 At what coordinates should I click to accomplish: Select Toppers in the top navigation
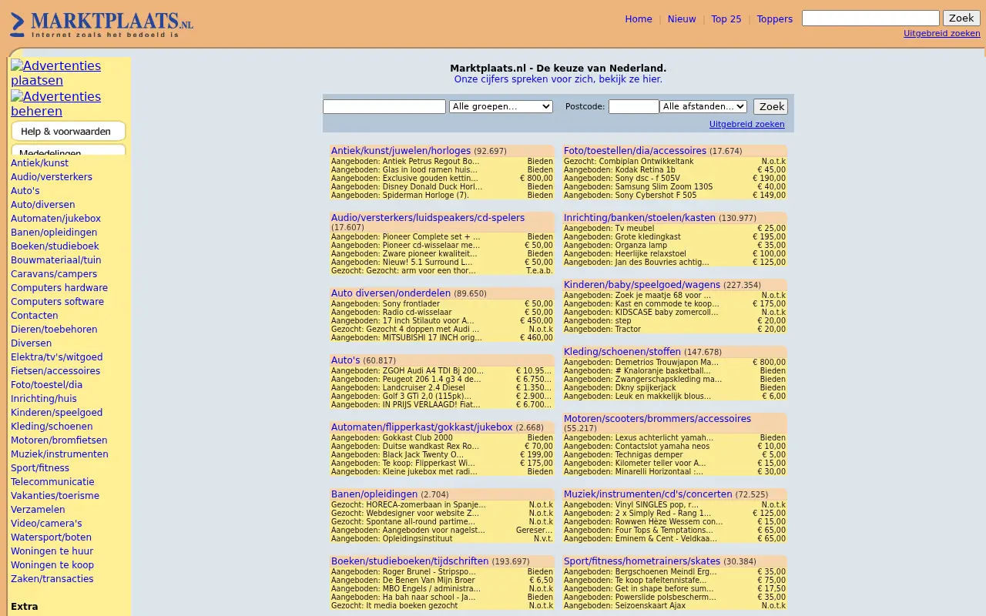pyautogui.click(x=775, y=19)
